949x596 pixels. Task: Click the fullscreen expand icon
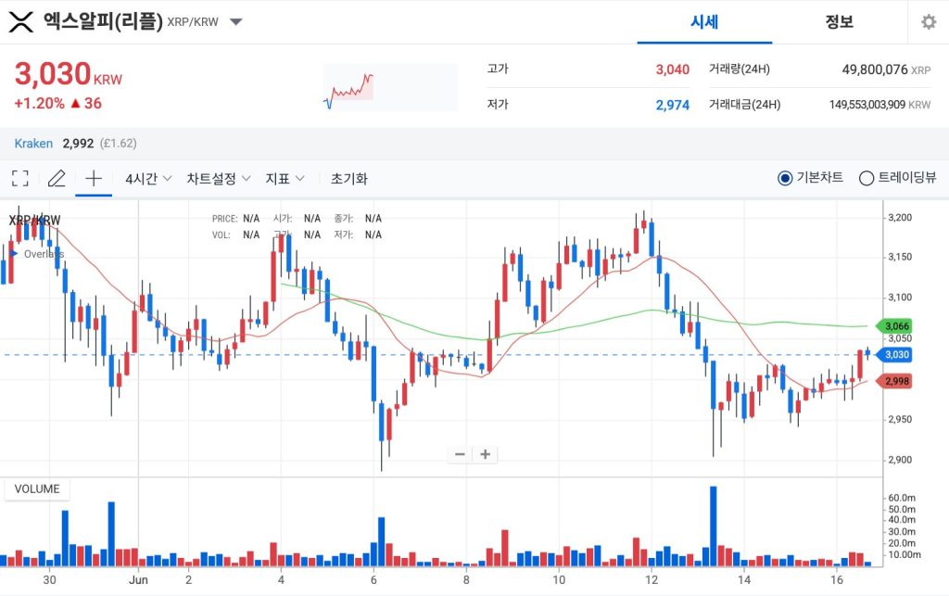(x=20, y=178)
